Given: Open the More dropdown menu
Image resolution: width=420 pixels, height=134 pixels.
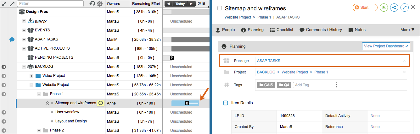Looking at the screenshot, I should coord(407,30).
